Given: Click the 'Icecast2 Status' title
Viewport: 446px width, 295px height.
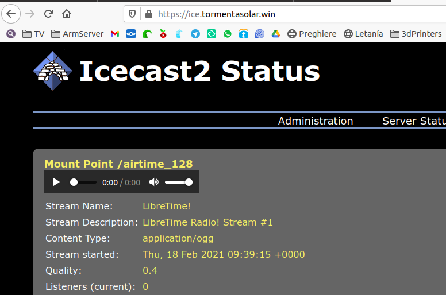Looking at the screenshot, I should 199,71.
